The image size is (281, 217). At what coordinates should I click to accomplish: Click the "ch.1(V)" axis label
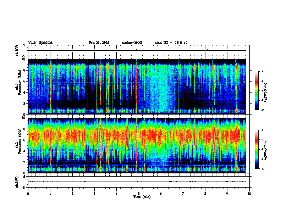[17, 50]
